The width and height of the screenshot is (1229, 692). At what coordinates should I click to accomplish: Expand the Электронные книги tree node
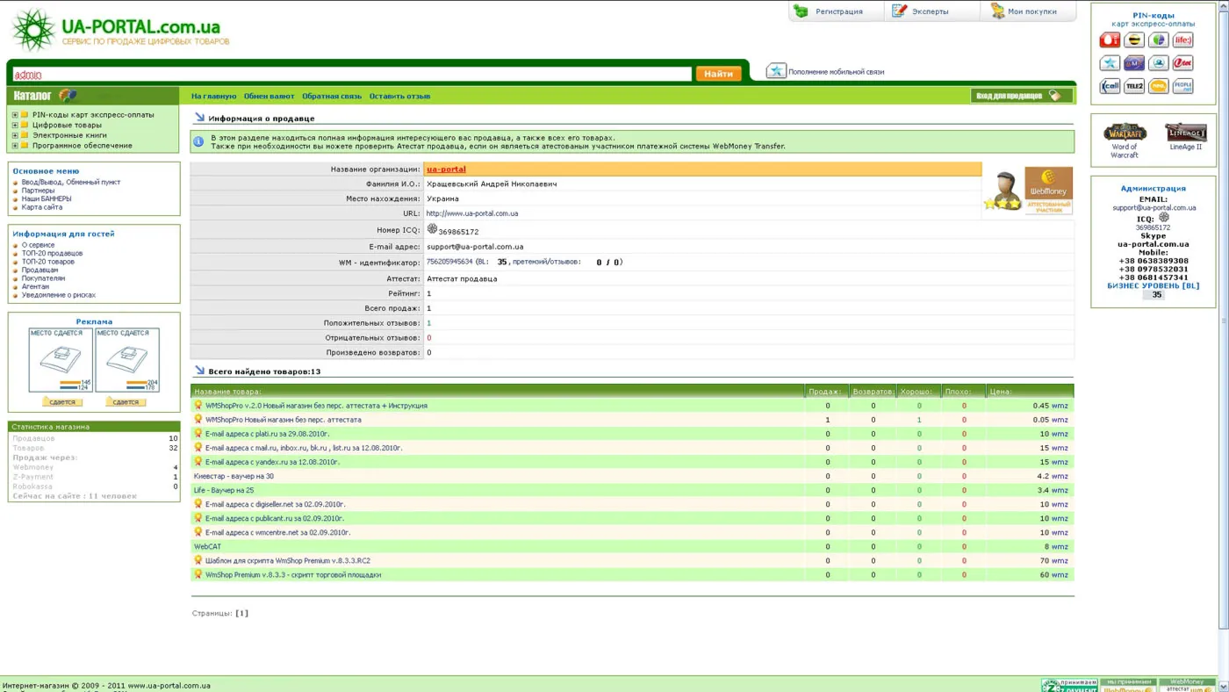point(15,135)
